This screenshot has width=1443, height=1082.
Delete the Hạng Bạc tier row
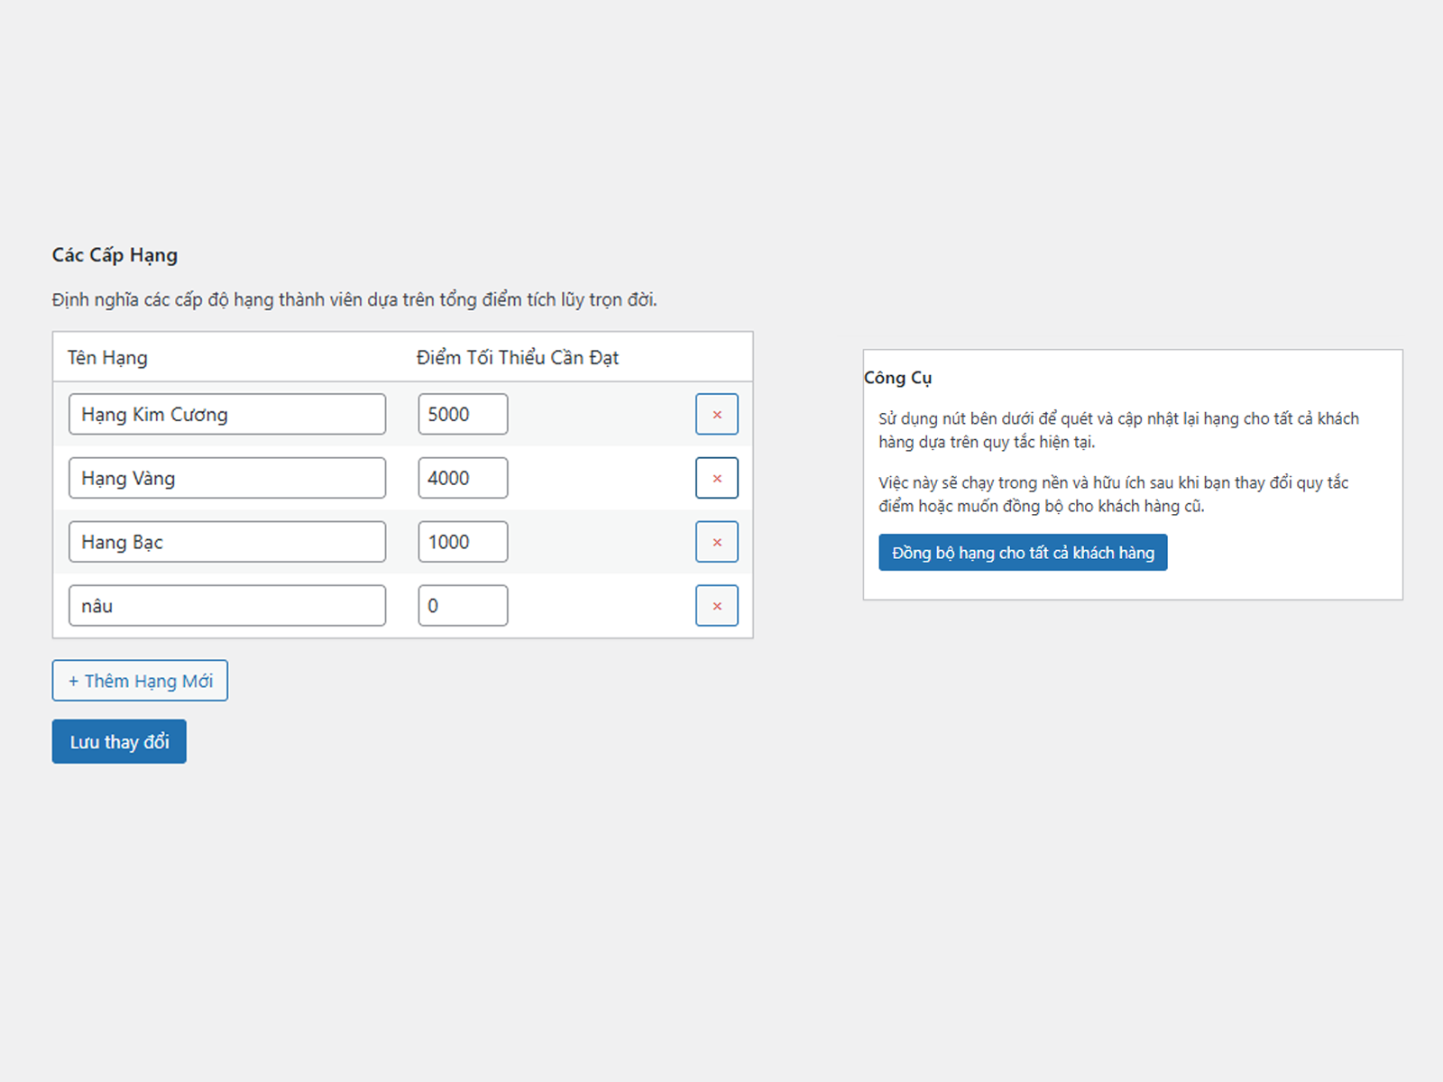pyautogui.click(x=716, y=542)
